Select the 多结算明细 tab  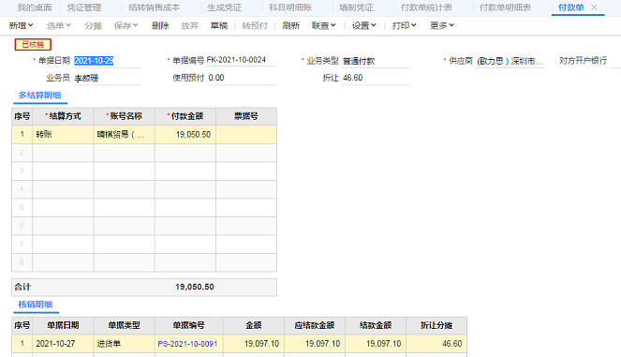[x=39, y=96]
